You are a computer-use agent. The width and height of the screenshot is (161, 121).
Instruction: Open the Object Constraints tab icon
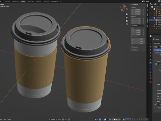tap(151, 72)
